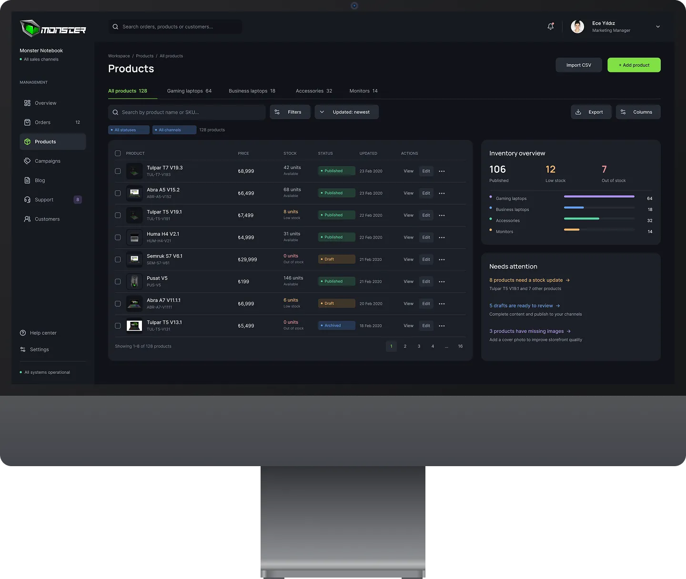This screenshot has height=579, width=686.
Task: Open Support in the sidebar
Action: pos(53,200)
